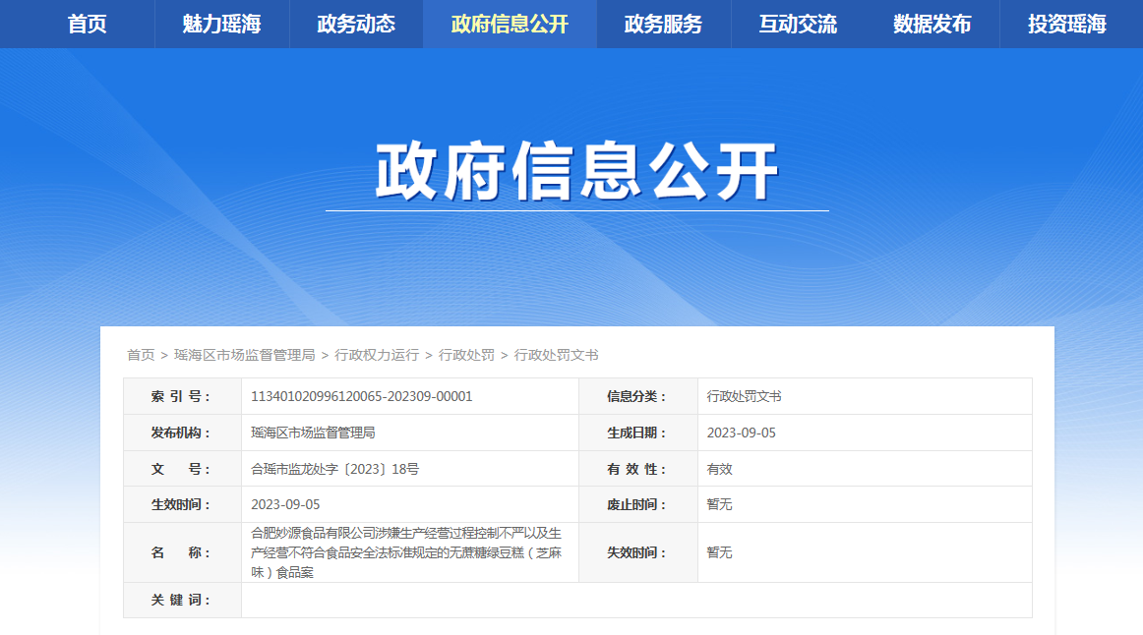Click the 首页 breadcrumb link

pyautogui.click(x=141, y=355)
